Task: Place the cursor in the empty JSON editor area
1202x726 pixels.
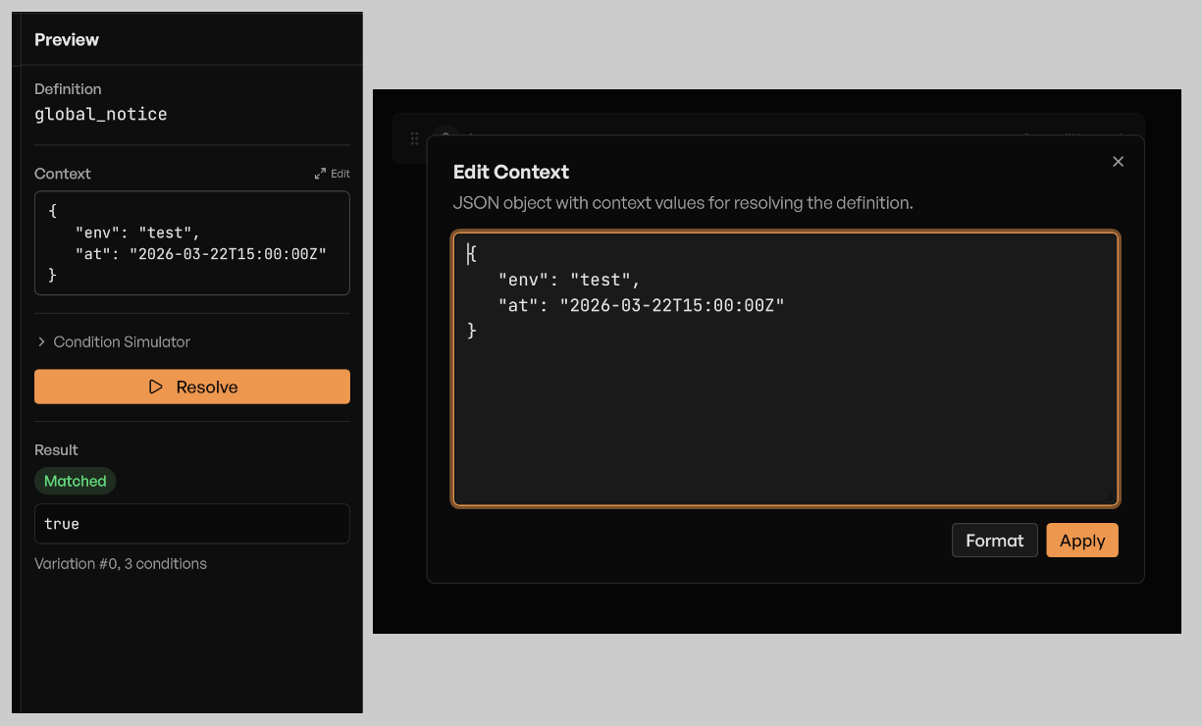Action: (x=785, y=422)
